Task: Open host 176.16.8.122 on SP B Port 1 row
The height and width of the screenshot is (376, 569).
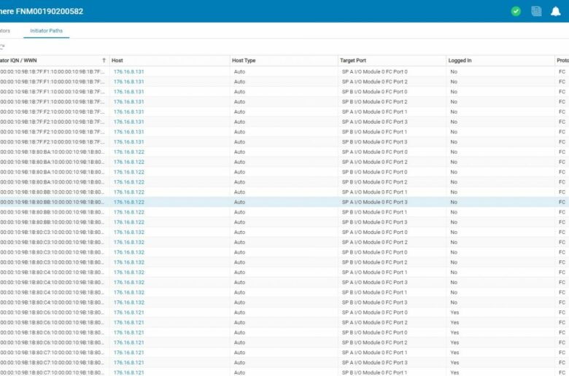Action: (129, 212)
